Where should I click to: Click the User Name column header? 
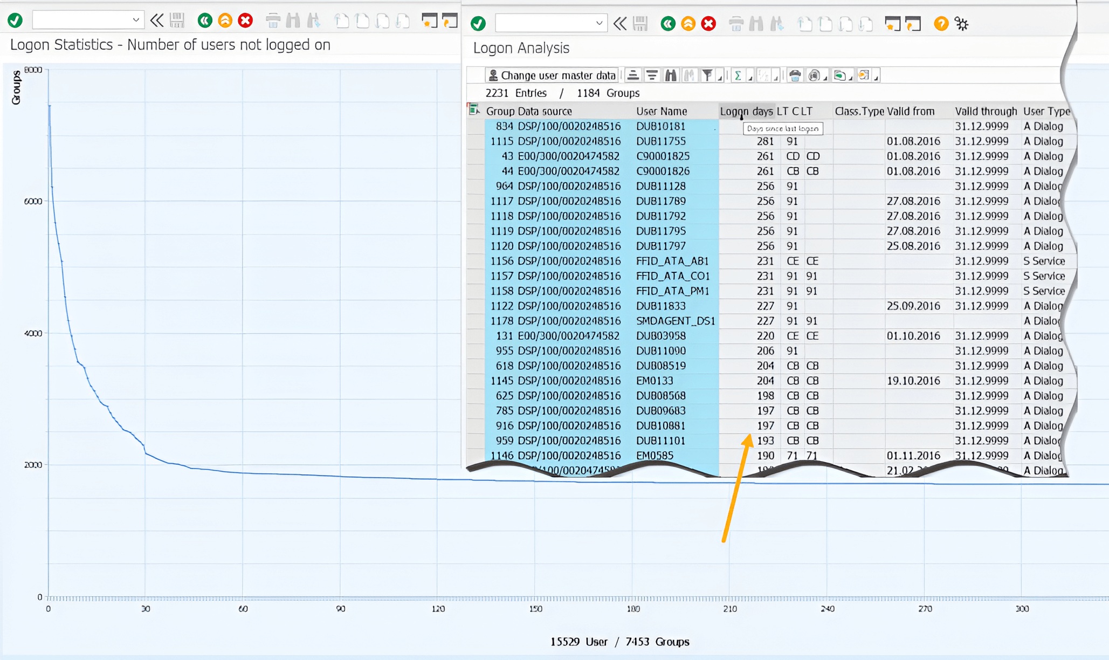(x=662, y=111)
